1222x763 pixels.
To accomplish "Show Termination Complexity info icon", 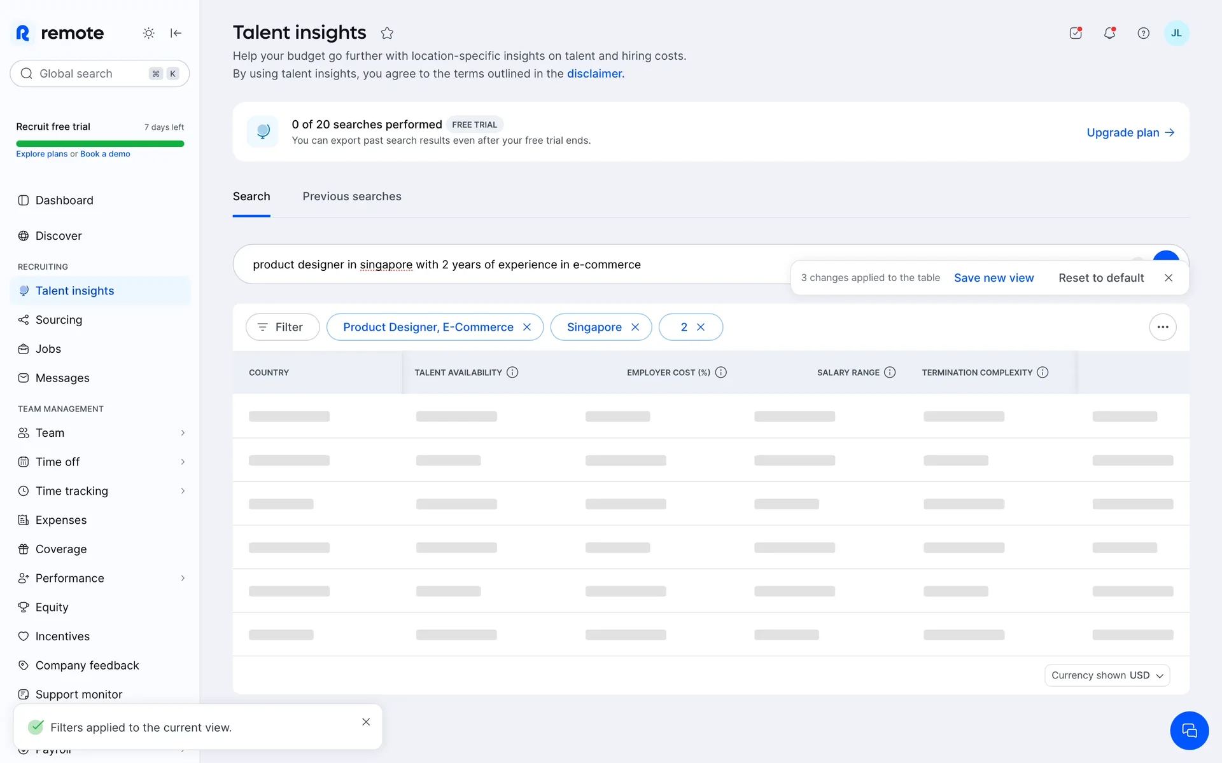I will [x=1043, y=373].
